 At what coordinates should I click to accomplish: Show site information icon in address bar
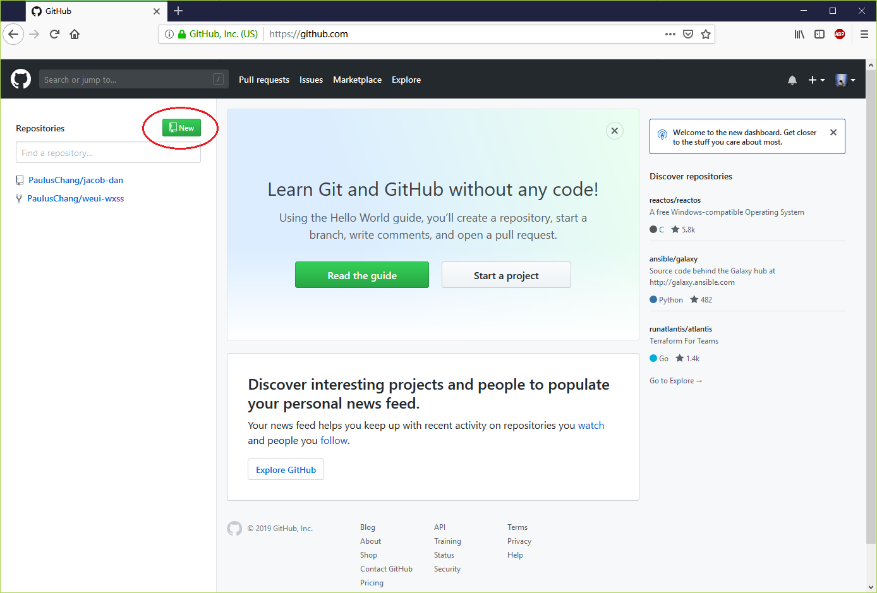(x=169, y=34)
